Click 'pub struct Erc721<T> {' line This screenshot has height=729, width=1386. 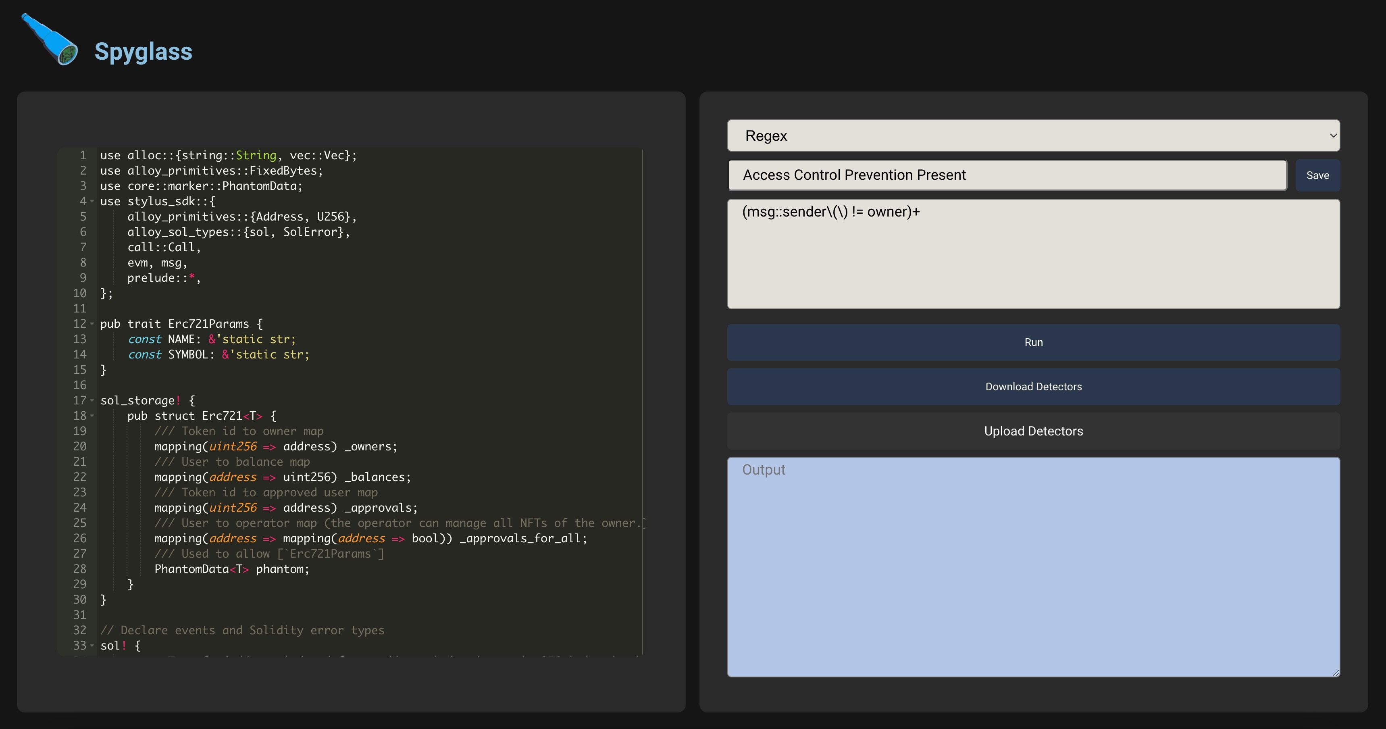[202, 416]
